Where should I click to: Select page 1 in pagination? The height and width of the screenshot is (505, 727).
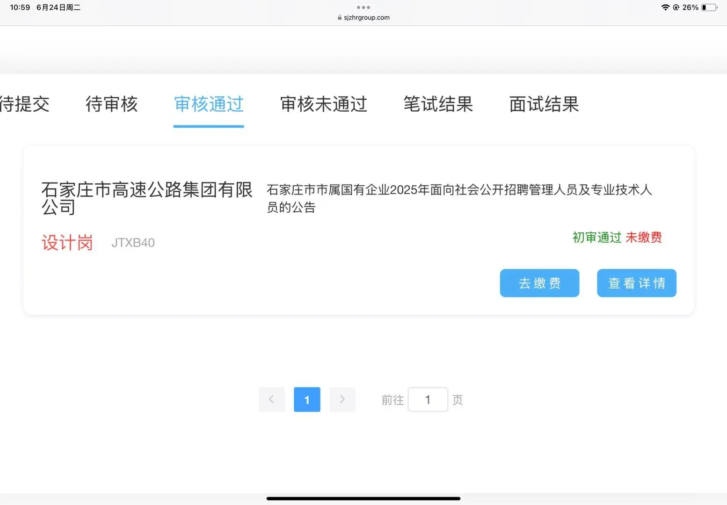(x=307, y=399)
